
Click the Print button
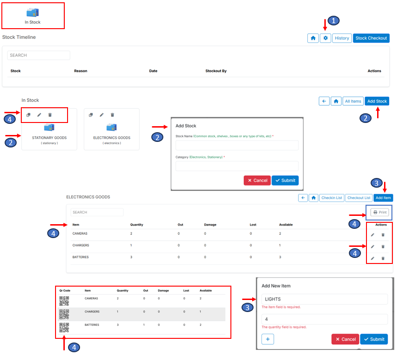[x=379, y=212]
